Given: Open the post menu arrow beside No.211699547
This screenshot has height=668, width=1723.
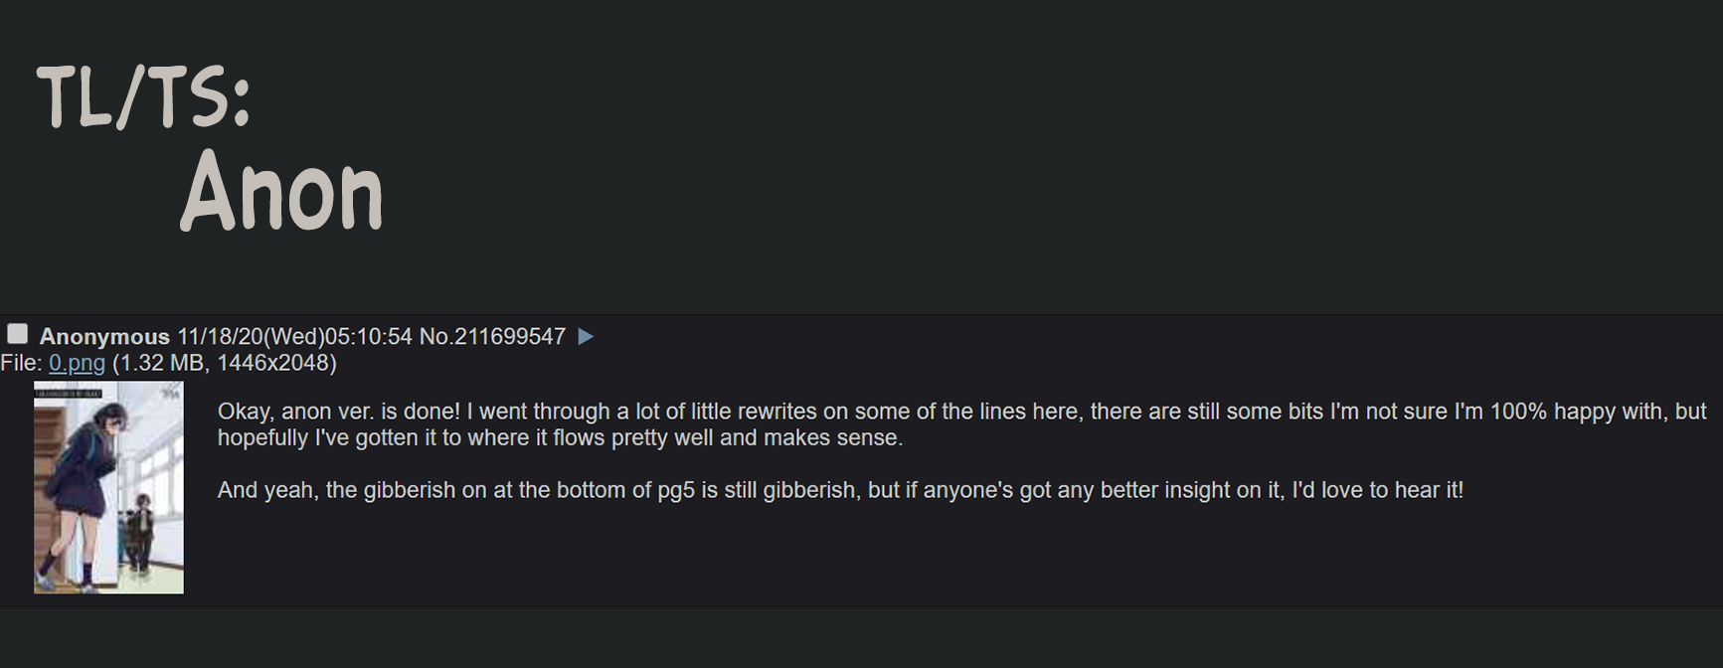Looking at the screenshot, I should click(586, 337).
